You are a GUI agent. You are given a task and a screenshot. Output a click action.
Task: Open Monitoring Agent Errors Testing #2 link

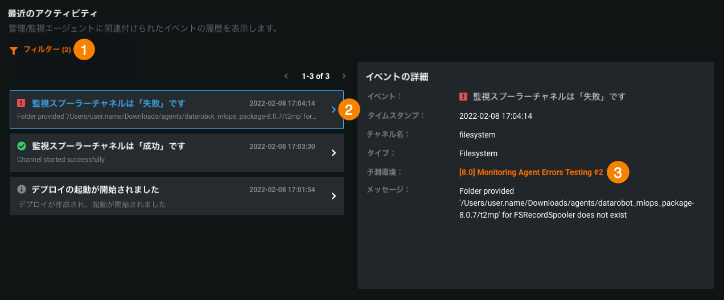click(530, 172)
